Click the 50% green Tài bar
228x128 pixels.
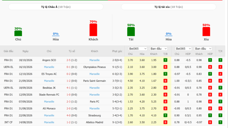tap(131, 32)
